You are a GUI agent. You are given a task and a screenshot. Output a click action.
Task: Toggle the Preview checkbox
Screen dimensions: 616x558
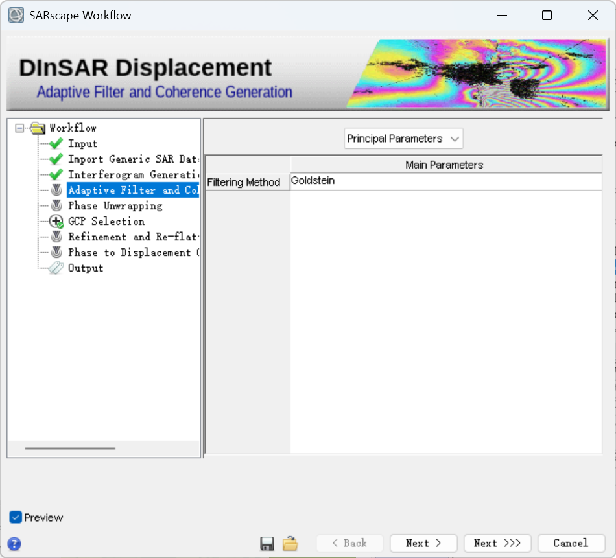(x=16, y=517)
